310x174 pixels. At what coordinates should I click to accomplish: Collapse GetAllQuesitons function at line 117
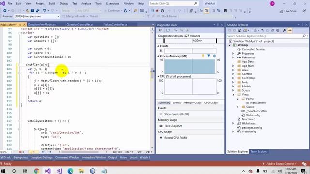coord(19,121)
